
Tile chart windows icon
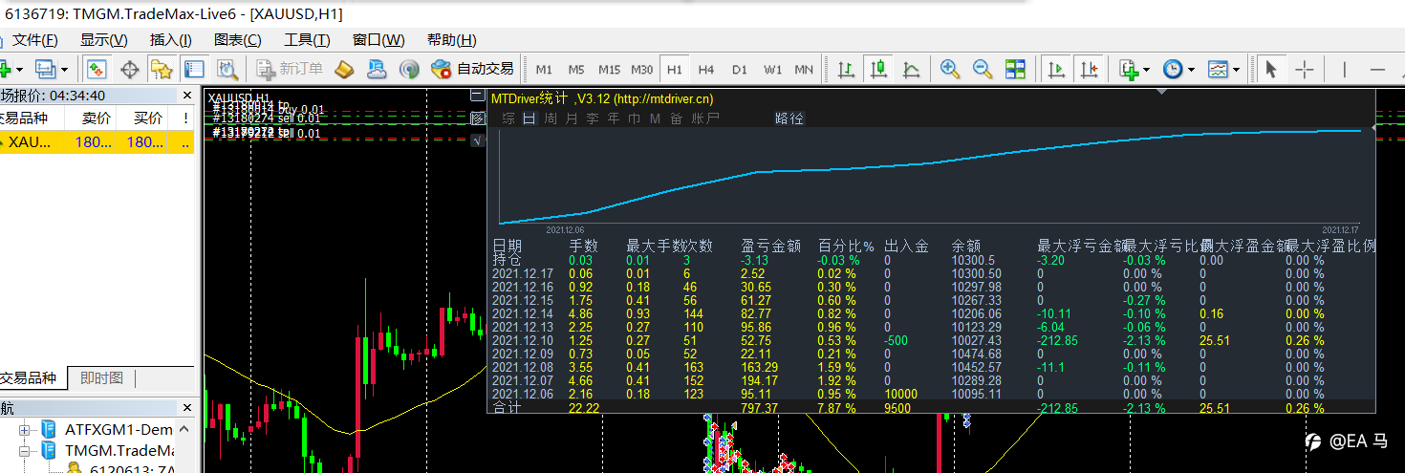[x=1014, y=69]
